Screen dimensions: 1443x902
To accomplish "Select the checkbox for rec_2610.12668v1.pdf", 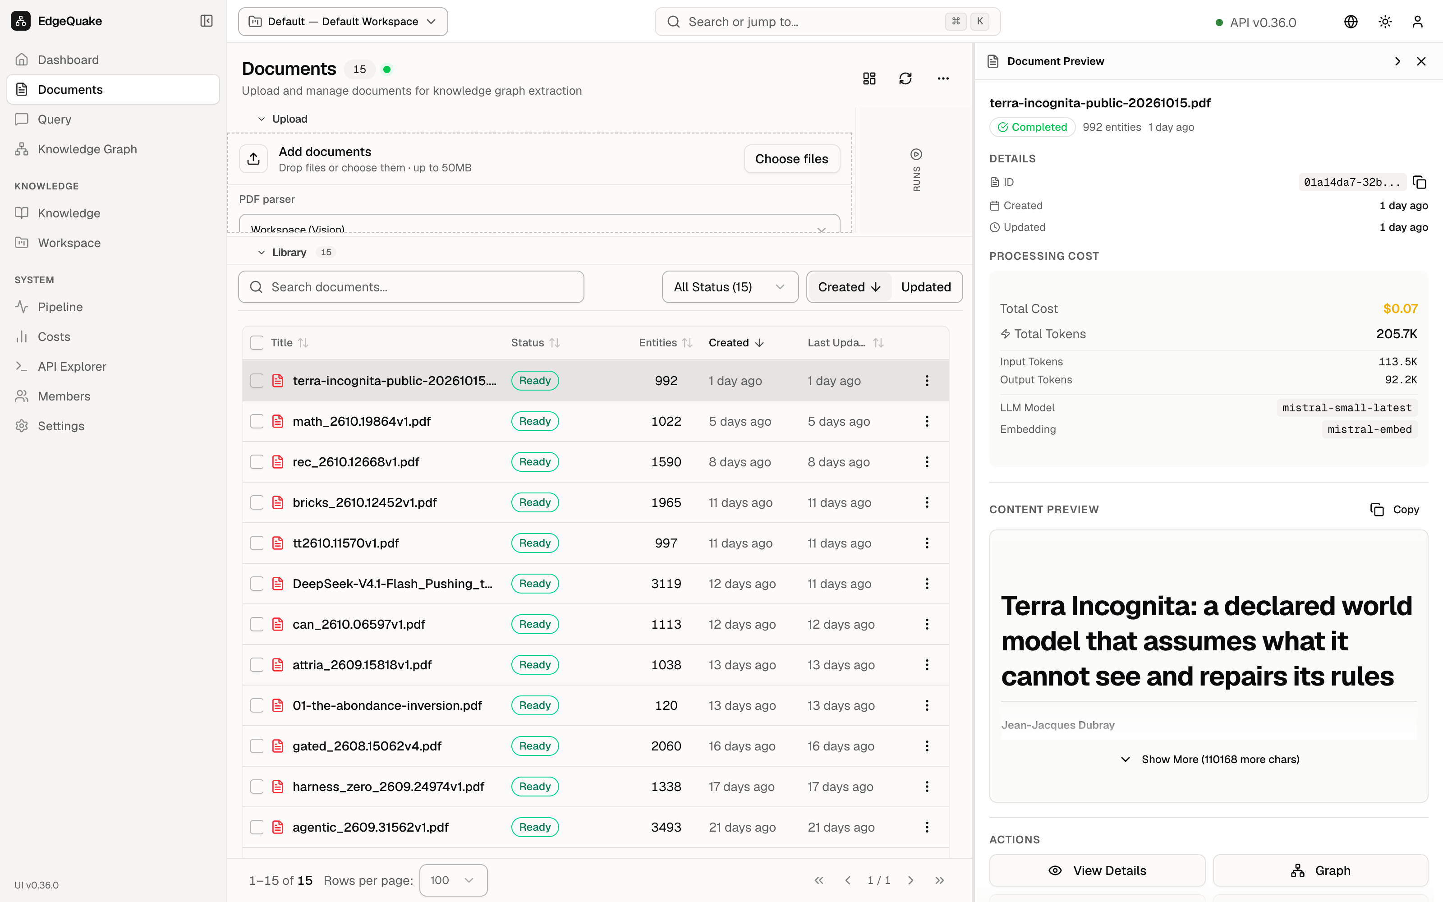I will [257, 462].
